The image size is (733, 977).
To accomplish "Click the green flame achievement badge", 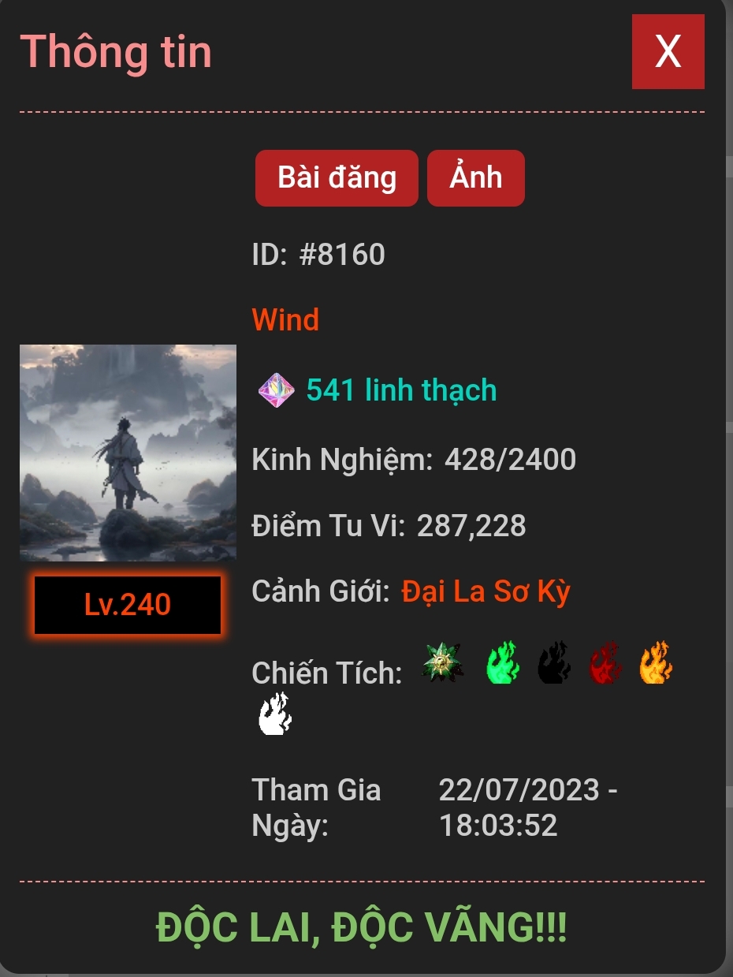I will coord(503,662).
